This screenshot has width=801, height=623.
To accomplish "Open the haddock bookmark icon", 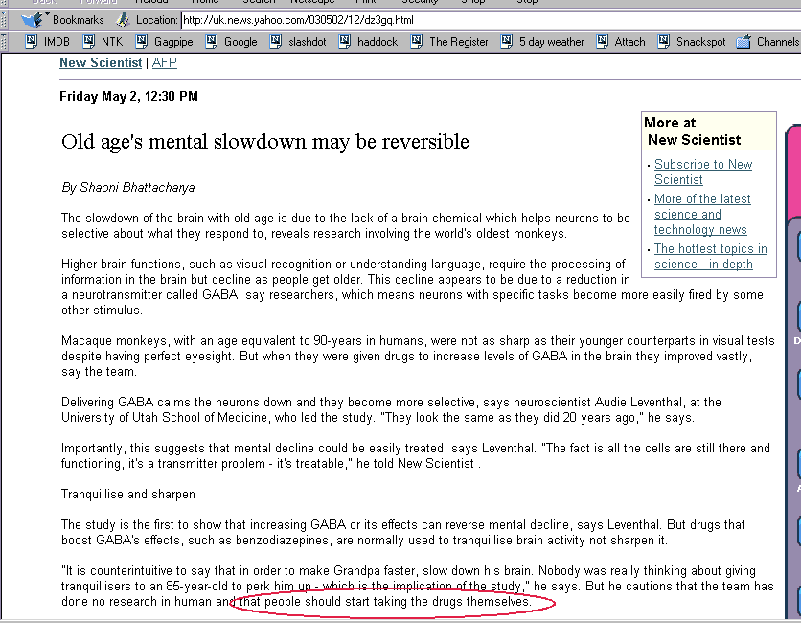I will [345, 41].
